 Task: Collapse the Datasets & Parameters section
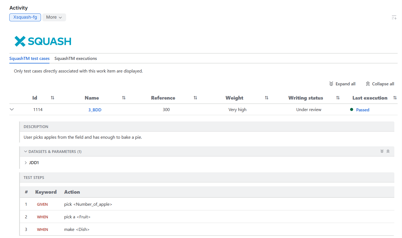(x=25, y=151)
